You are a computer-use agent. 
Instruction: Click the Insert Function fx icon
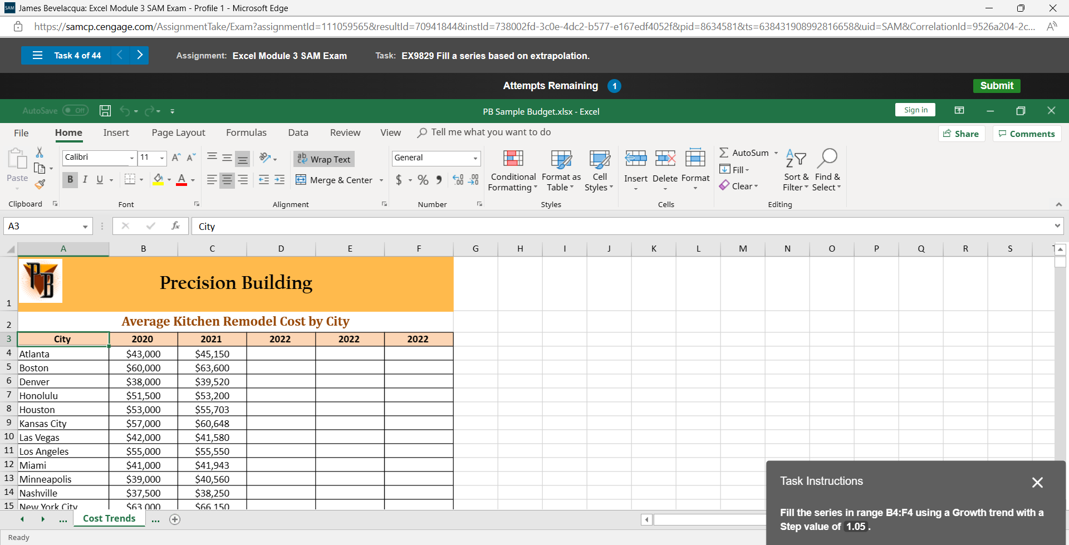175,226
